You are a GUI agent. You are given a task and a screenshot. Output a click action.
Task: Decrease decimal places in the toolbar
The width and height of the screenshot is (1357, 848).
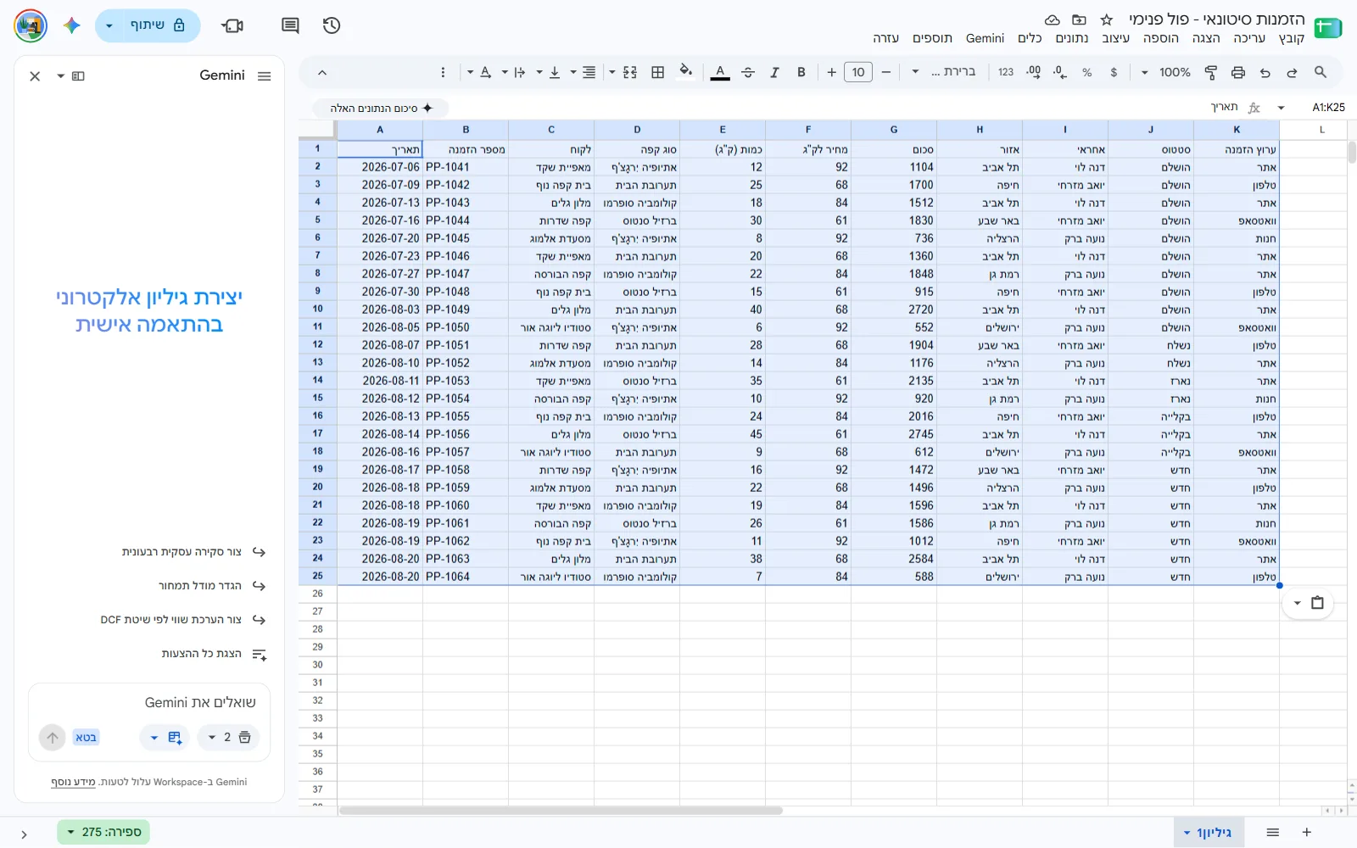(1059, 72)
